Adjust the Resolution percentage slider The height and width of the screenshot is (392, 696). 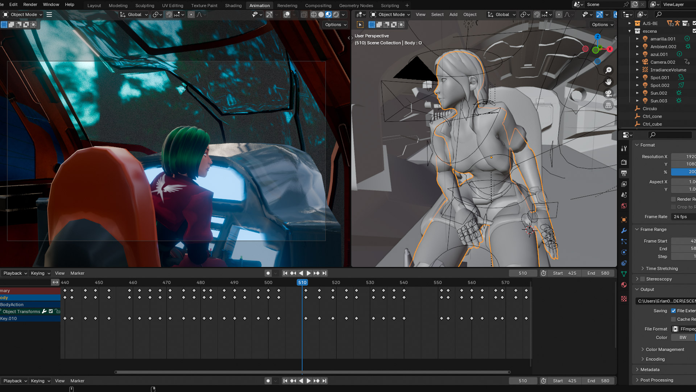pos(683,172)
